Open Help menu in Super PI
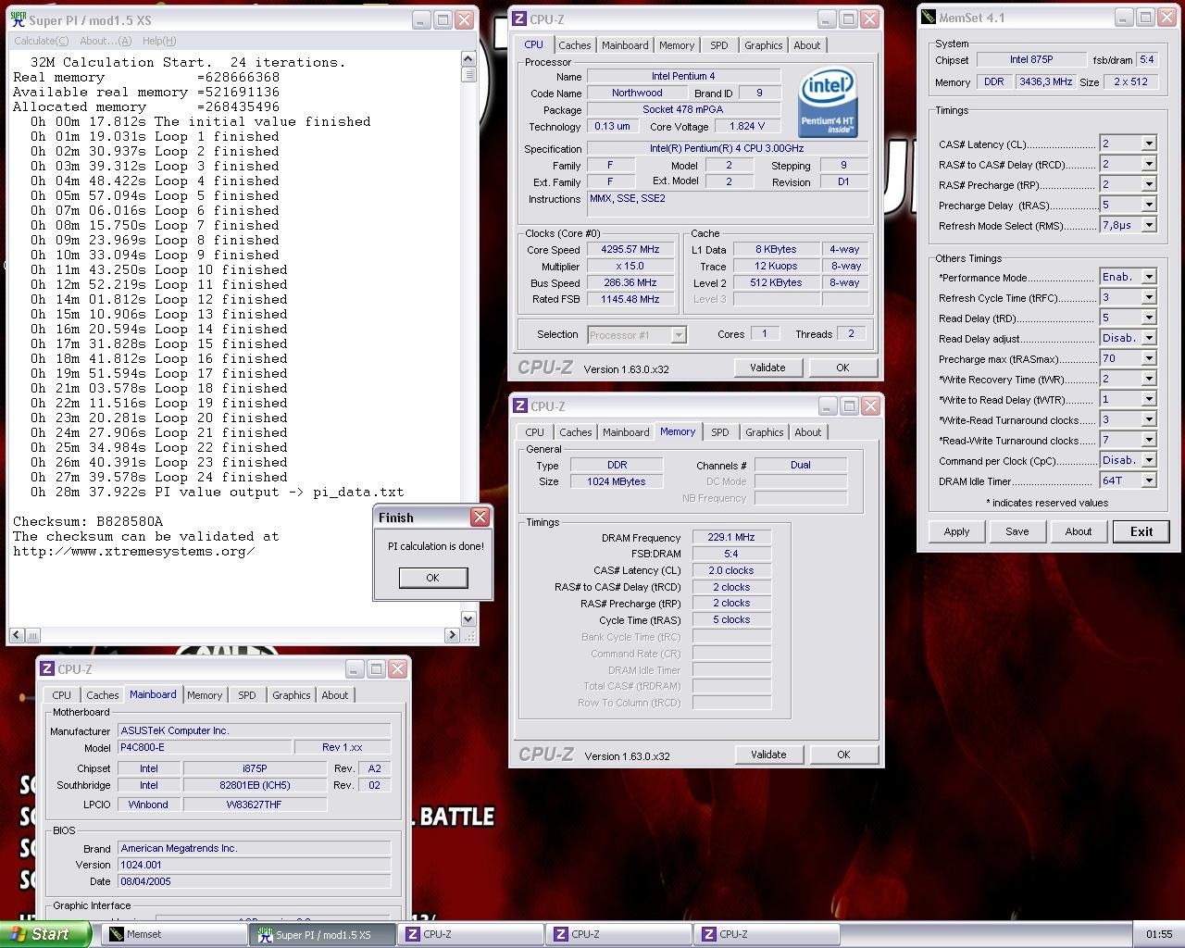The width and height of the screenshot is (1185, 948). 159,41
